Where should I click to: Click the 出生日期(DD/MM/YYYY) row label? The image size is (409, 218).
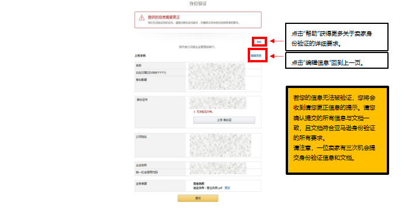click(x=151, y=73)
